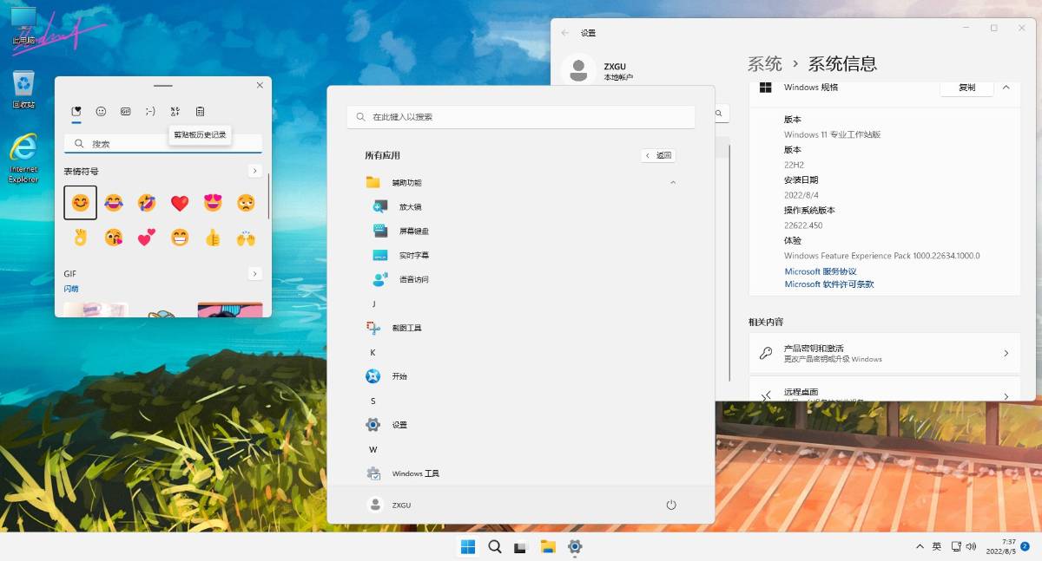Click the emoji panel search field
The width and height of the screenshot is (1042, 561).
(163, 144)
